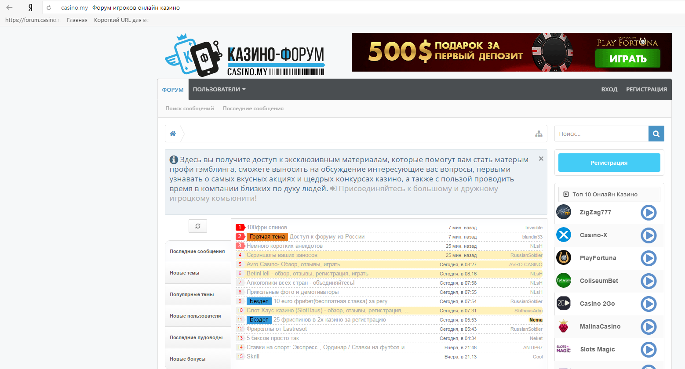Image resolution: width=685 pixels, height=369 pixels.
Task: Click the play arrow next to Casino-X
Action: pyautogui.click(x=649, y=235)
